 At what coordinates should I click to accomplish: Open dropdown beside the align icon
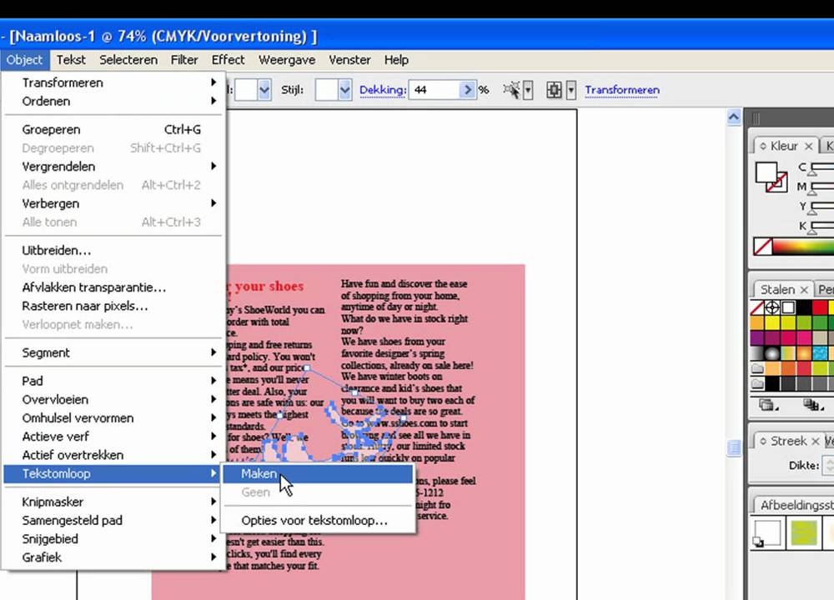[571, 90]
